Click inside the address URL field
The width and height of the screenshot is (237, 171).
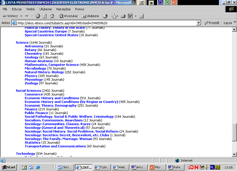[100, 23]
